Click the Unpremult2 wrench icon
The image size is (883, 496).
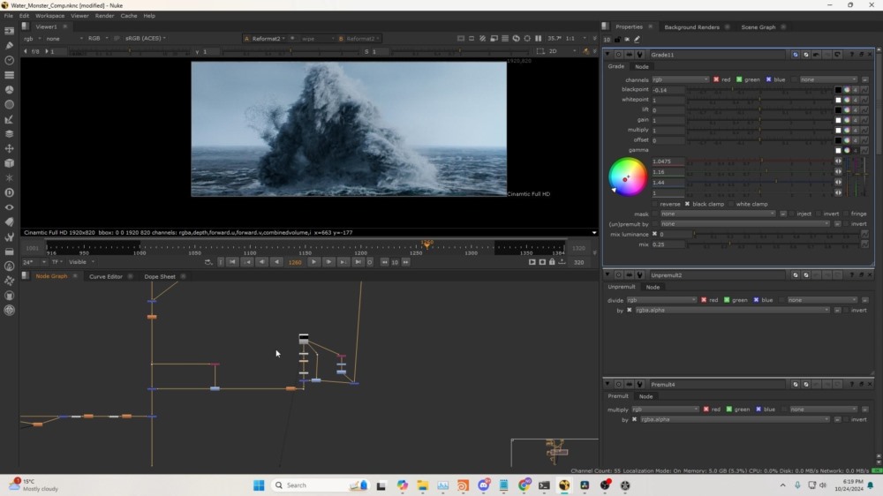639,275
